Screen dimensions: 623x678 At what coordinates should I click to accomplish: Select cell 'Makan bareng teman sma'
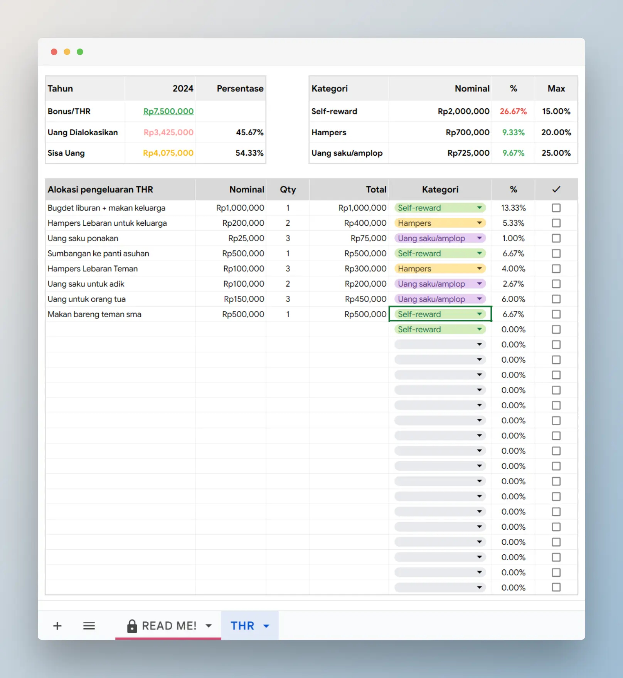(x=120, y=314)
